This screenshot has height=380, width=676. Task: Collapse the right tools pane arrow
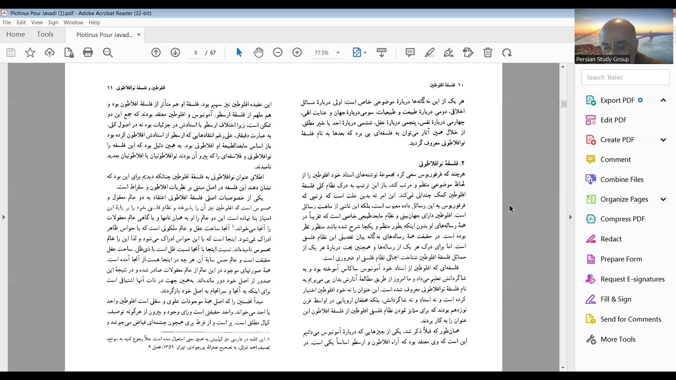coord(570,217)
